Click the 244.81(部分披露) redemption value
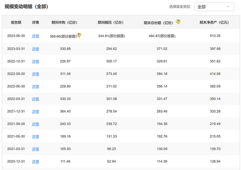Screen dimensions: 241x170 pyautogui.click(x=112, y=36)
